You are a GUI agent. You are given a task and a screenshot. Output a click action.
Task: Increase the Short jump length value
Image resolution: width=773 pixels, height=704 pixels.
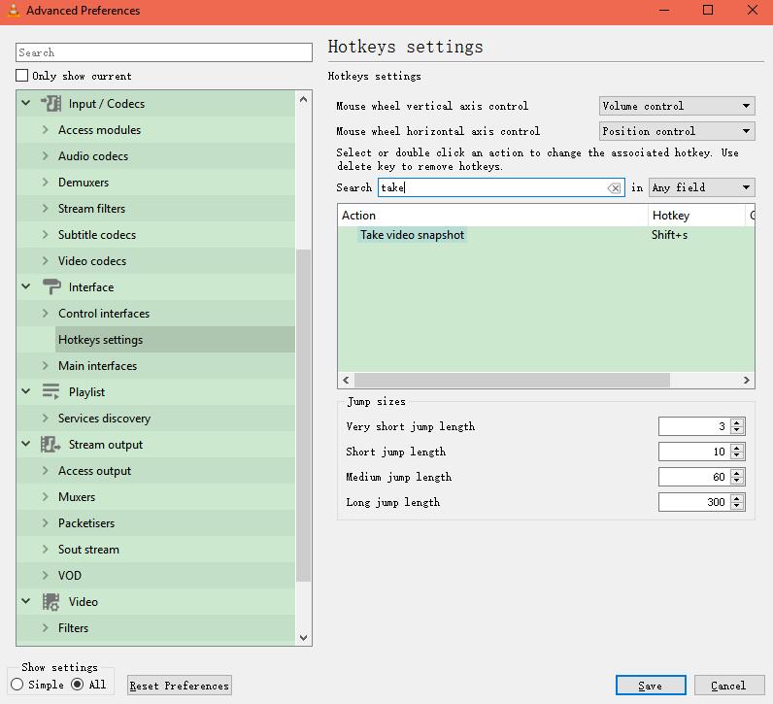(737, 448)
